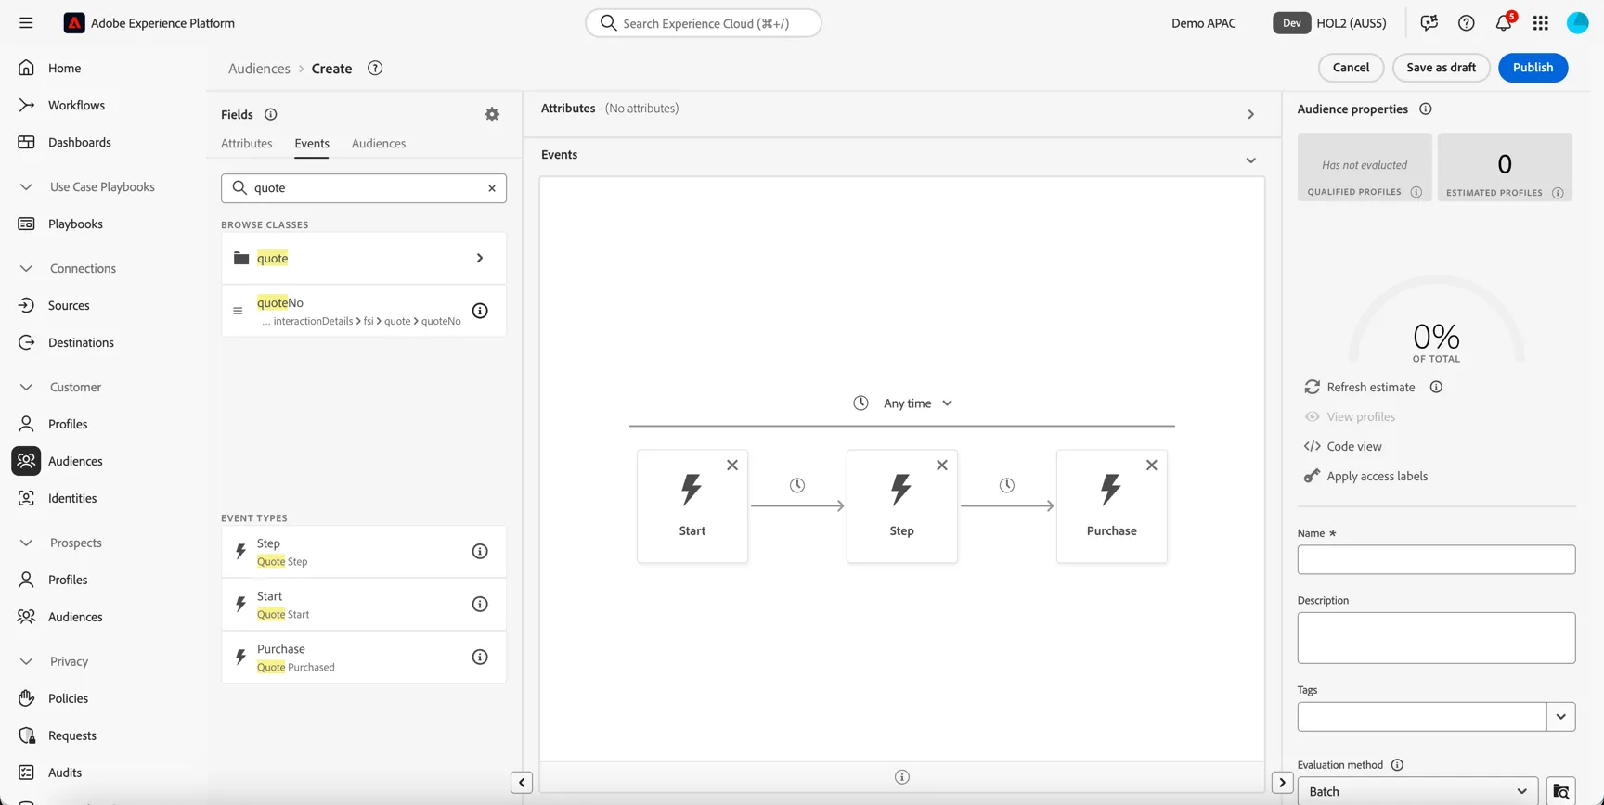Select the Step event card
This screenshot has height=805, width=1604.
coord(902,506)
